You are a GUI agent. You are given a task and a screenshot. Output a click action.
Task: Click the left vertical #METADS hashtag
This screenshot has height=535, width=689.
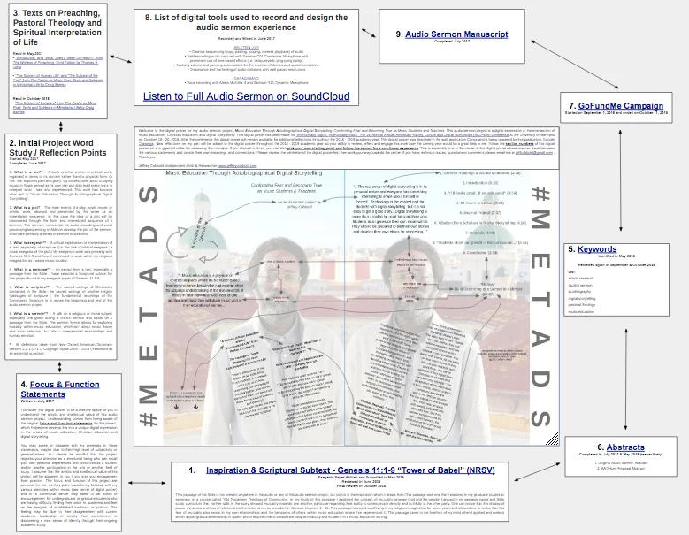(149, 306)
